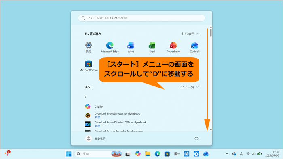Viewport: 283px width, 159px height.
Task: Click the Start menu scrollbar down arrow
Action: pyautogui.click(x=211, y=130)
